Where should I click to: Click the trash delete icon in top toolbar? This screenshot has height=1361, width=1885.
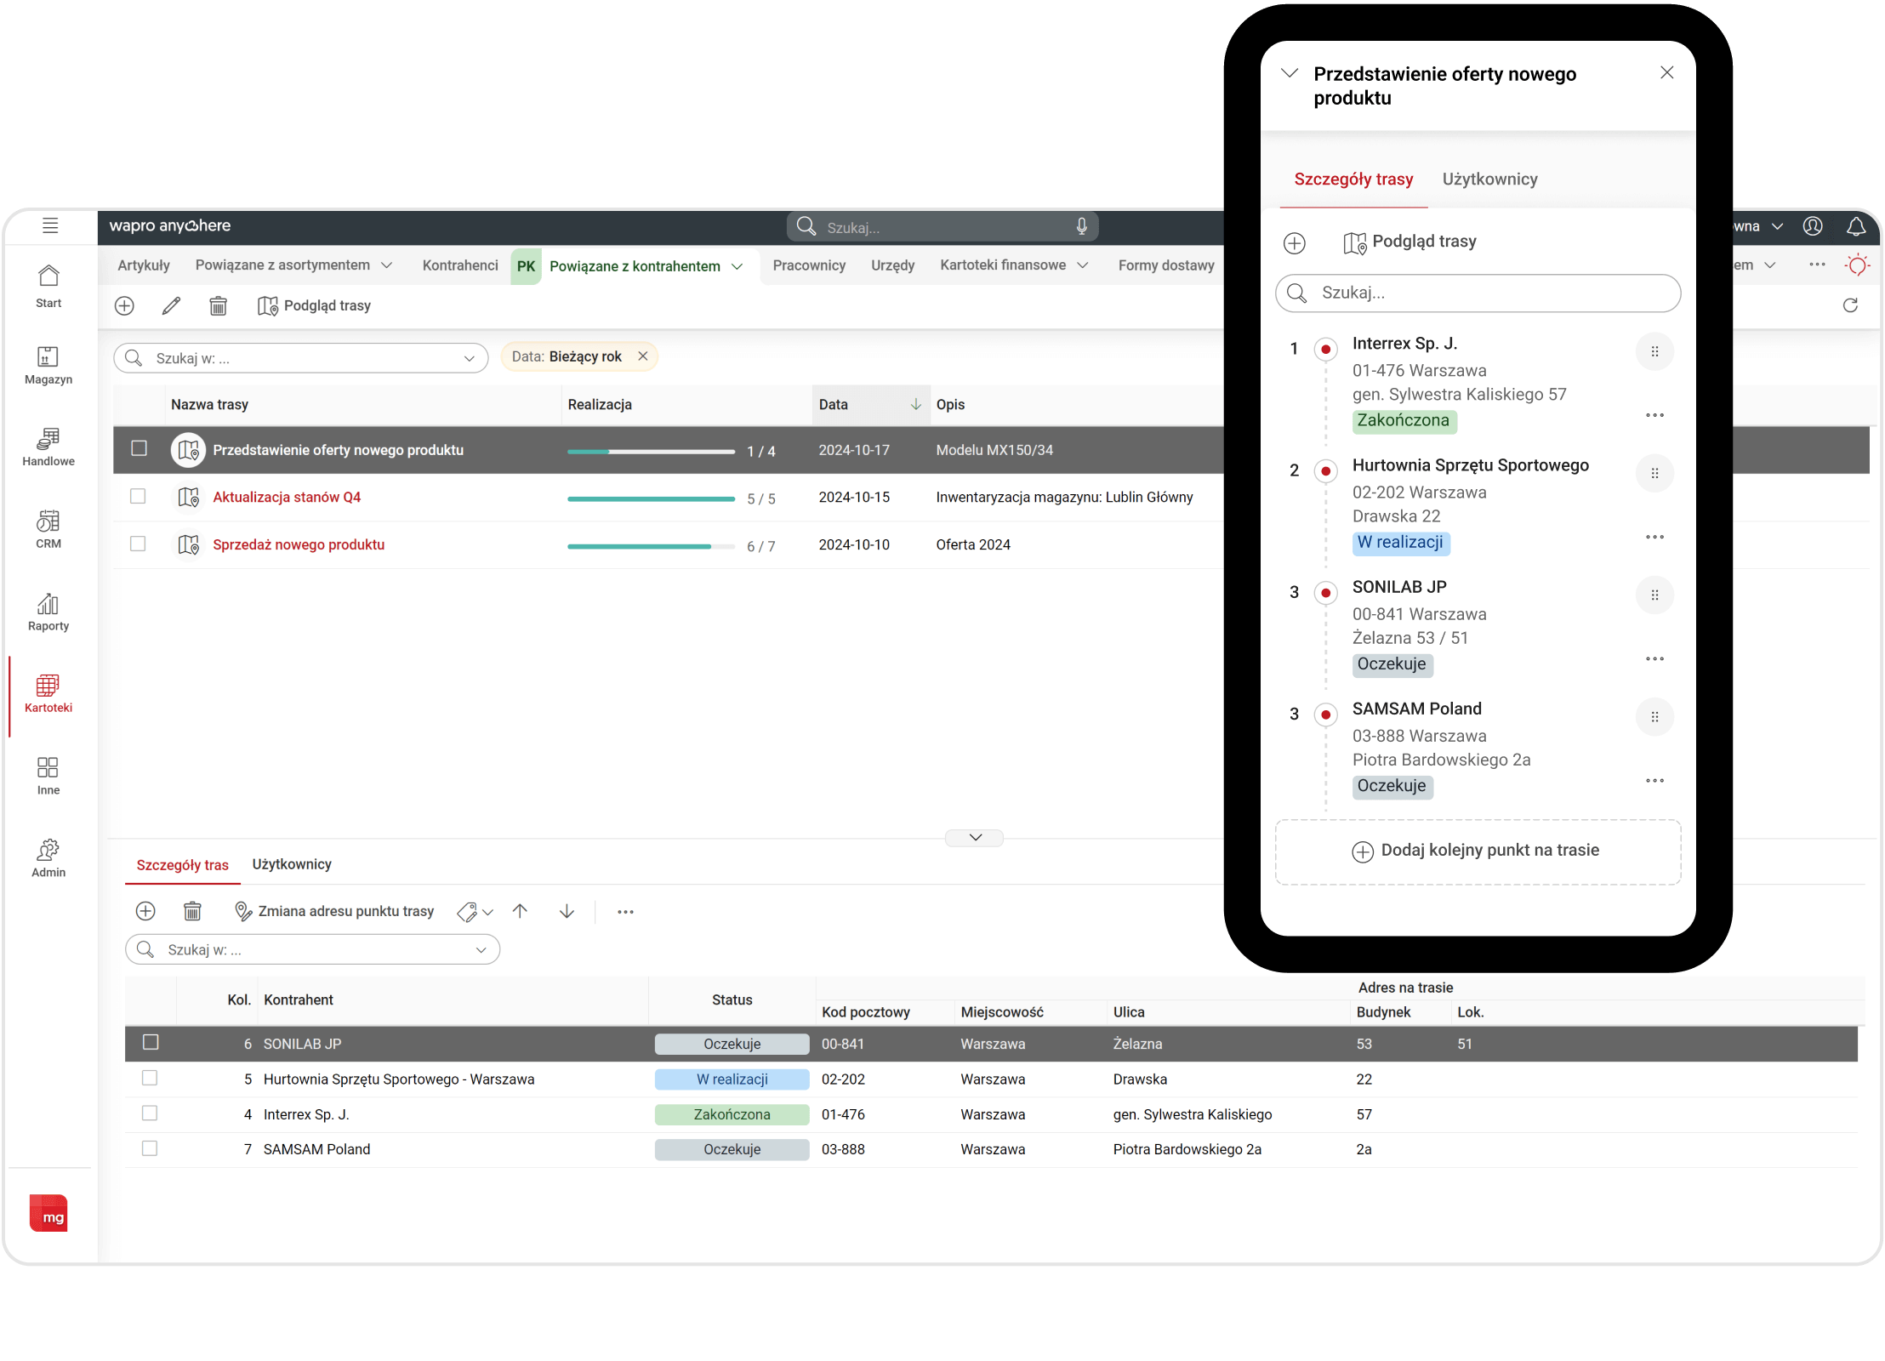218,305
